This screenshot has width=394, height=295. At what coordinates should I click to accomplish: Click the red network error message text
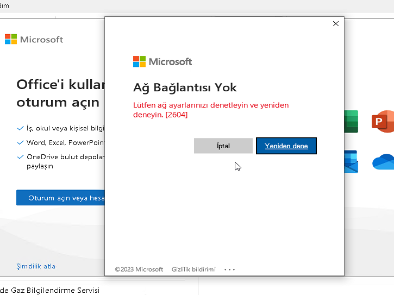tap(211, 110)
